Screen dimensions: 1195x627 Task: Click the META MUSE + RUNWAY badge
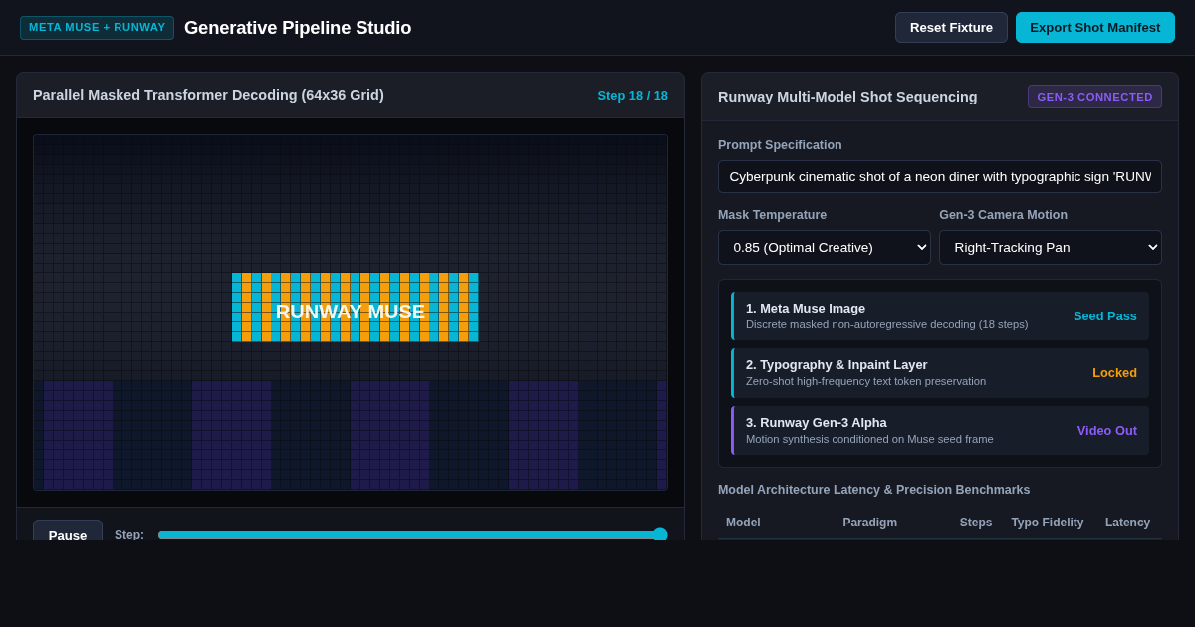click(98, 28)
